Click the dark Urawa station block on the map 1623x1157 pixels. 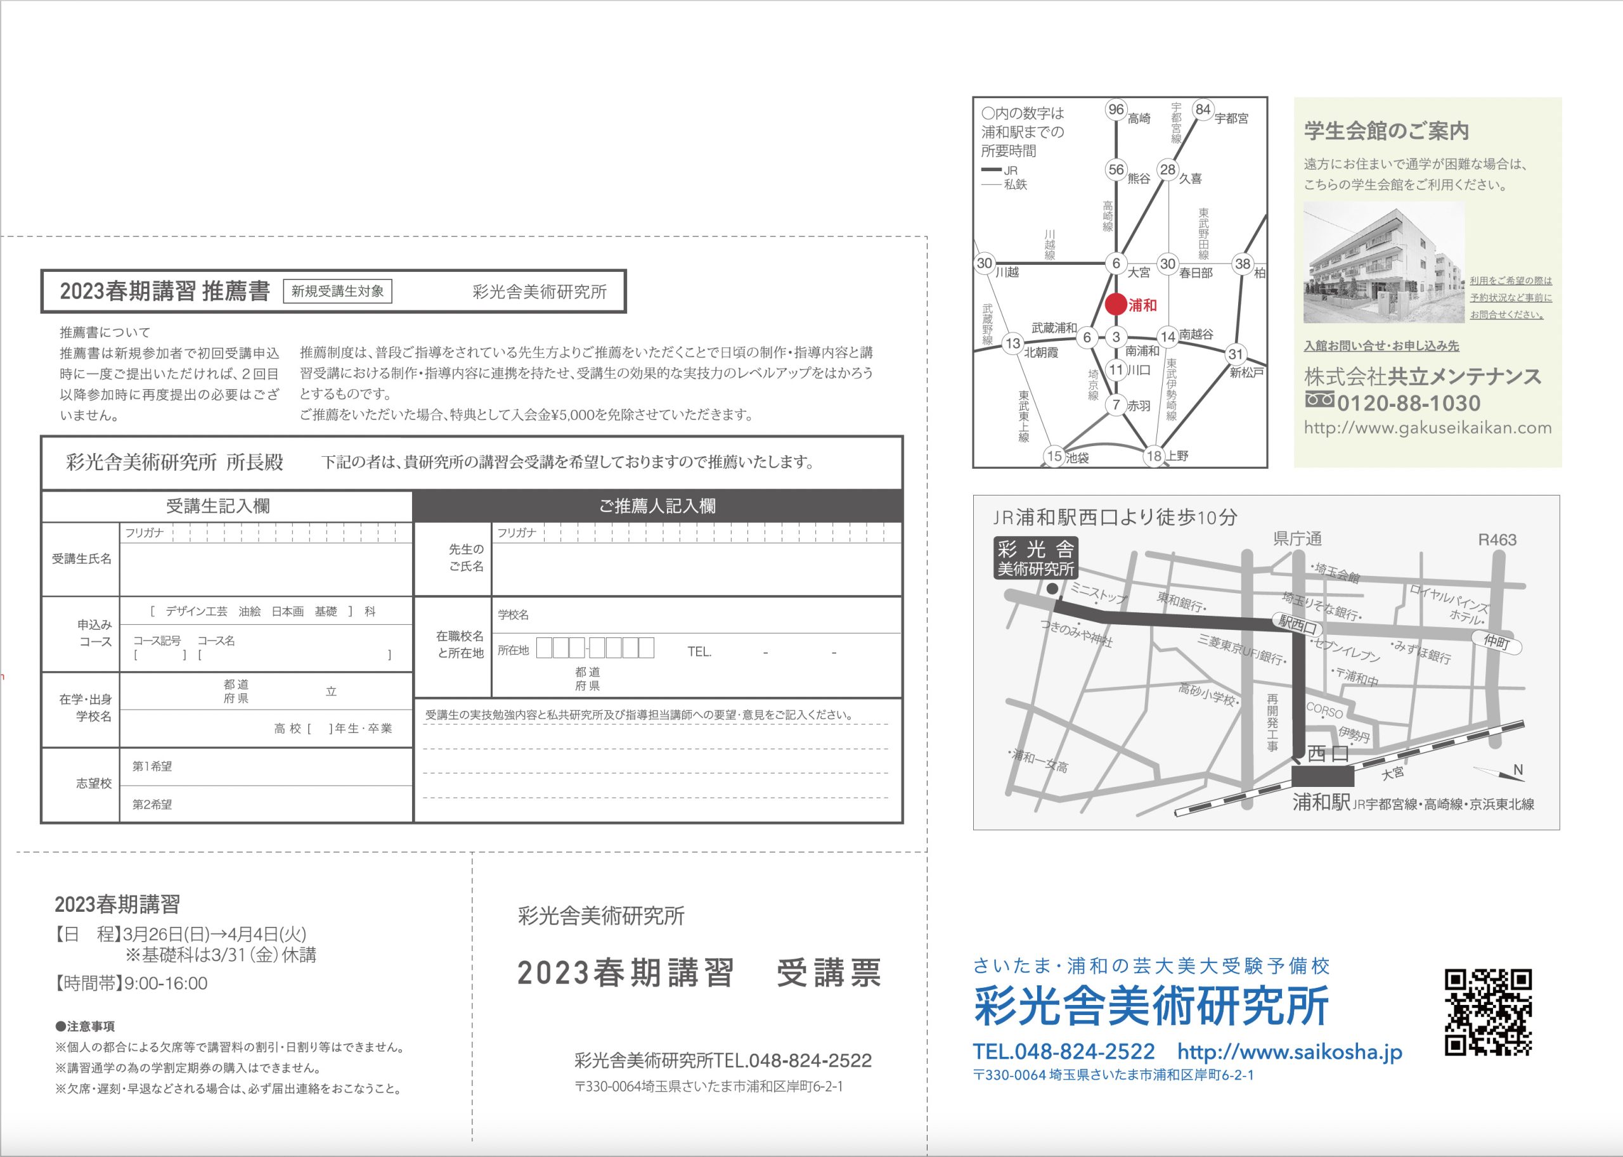[1322, 777]
